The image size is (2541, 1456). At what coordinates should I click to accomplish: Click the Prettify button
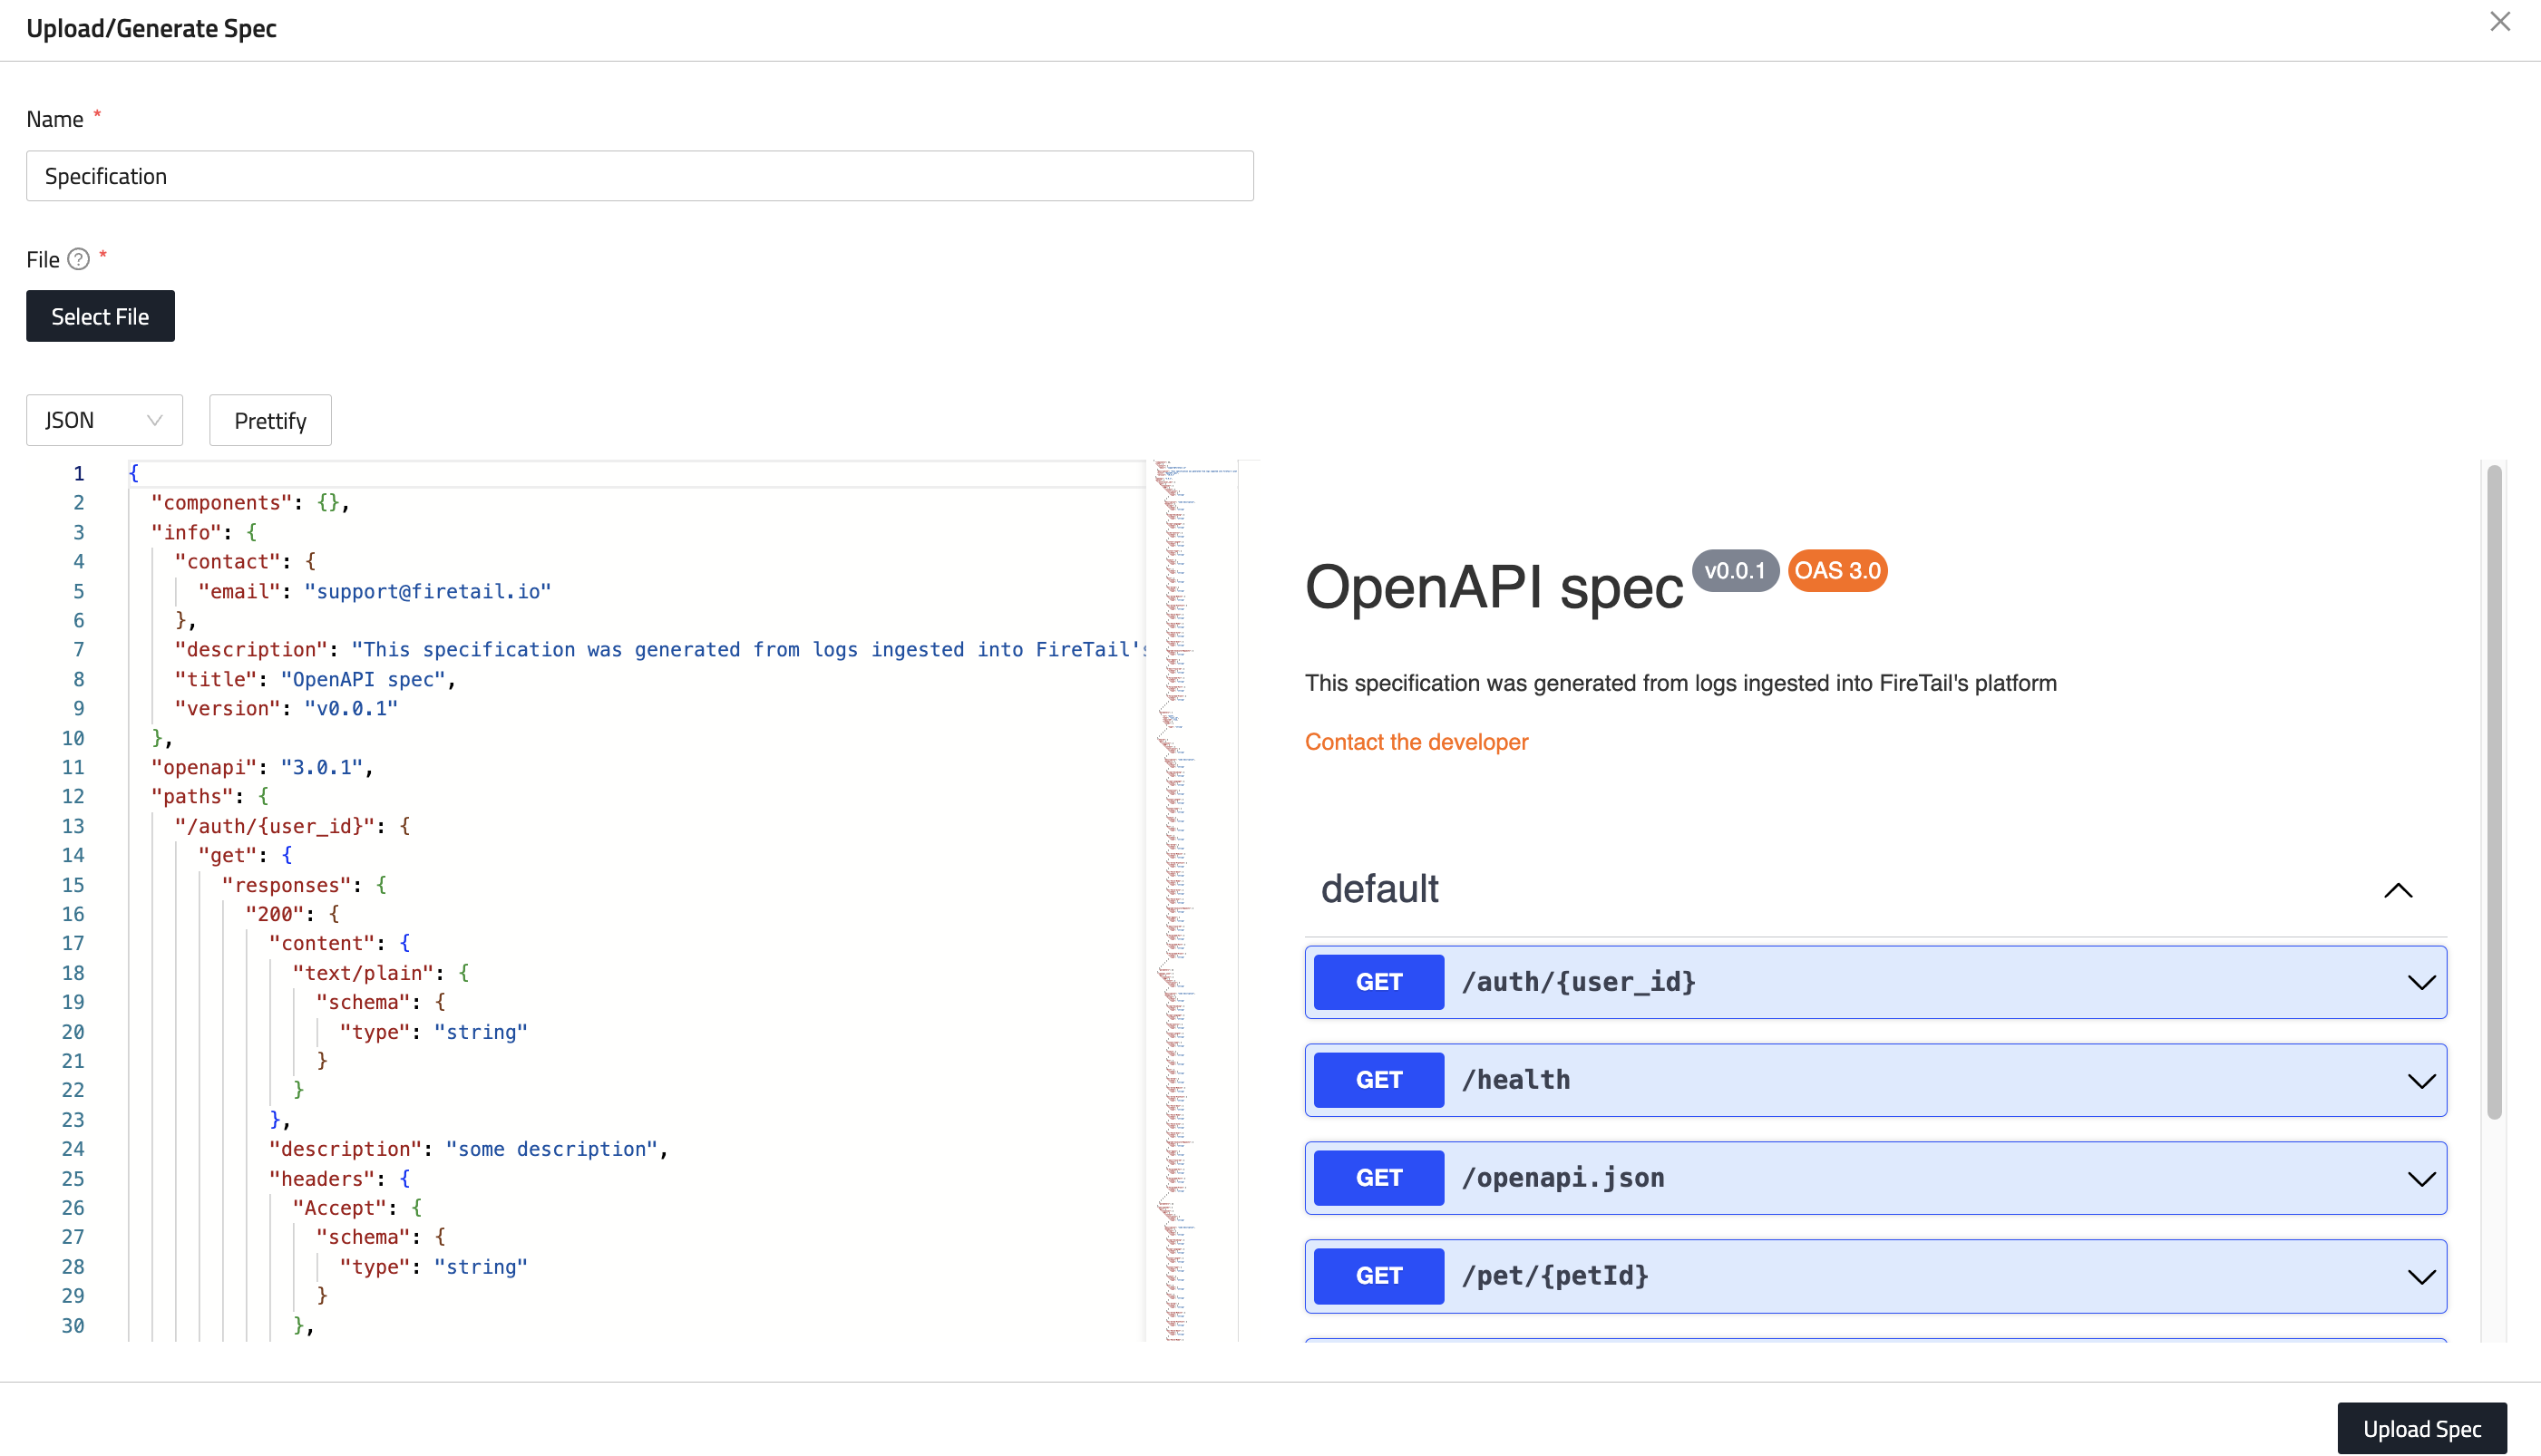270,421
